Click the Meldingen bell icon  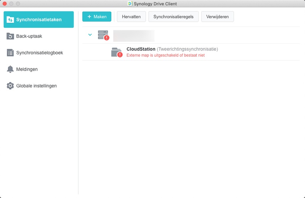point(10,69)
